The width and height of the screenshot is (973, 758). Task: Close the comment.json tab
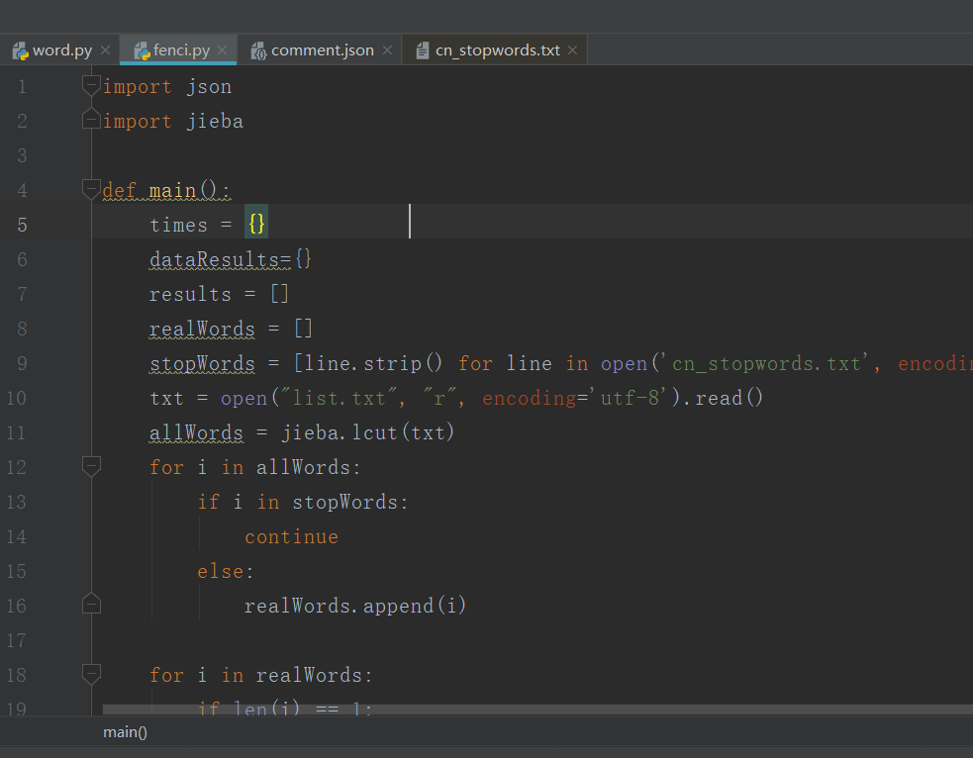click(x=387, y=50)
